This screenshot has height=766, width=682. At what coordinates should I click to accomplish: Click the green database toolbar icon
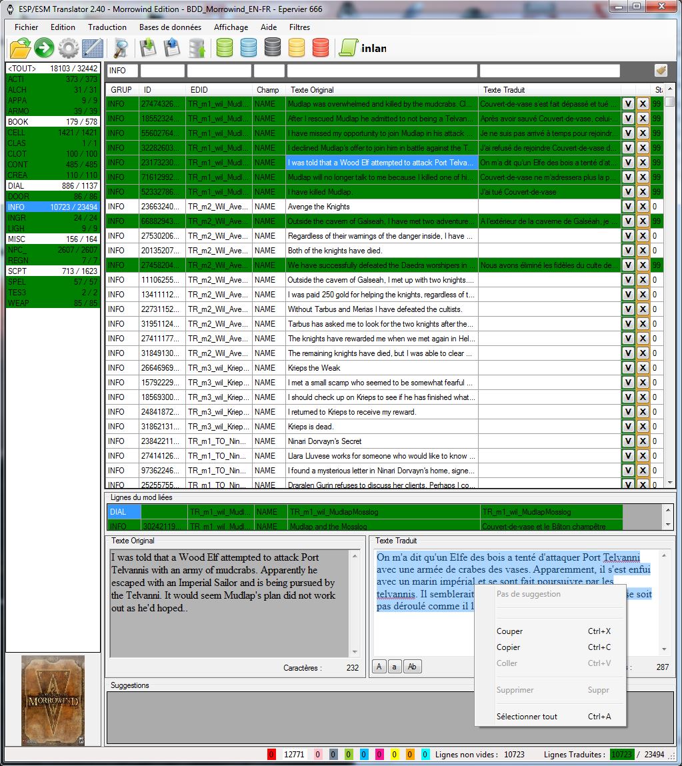pos(225,49)
